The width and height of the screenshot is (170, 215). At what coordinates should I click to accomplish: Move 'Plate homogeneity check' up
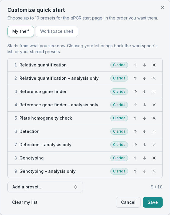(135, 118)
